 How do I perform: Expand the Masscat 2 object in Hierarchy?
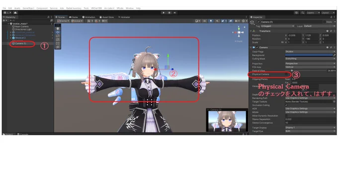[x=11, y=38]
